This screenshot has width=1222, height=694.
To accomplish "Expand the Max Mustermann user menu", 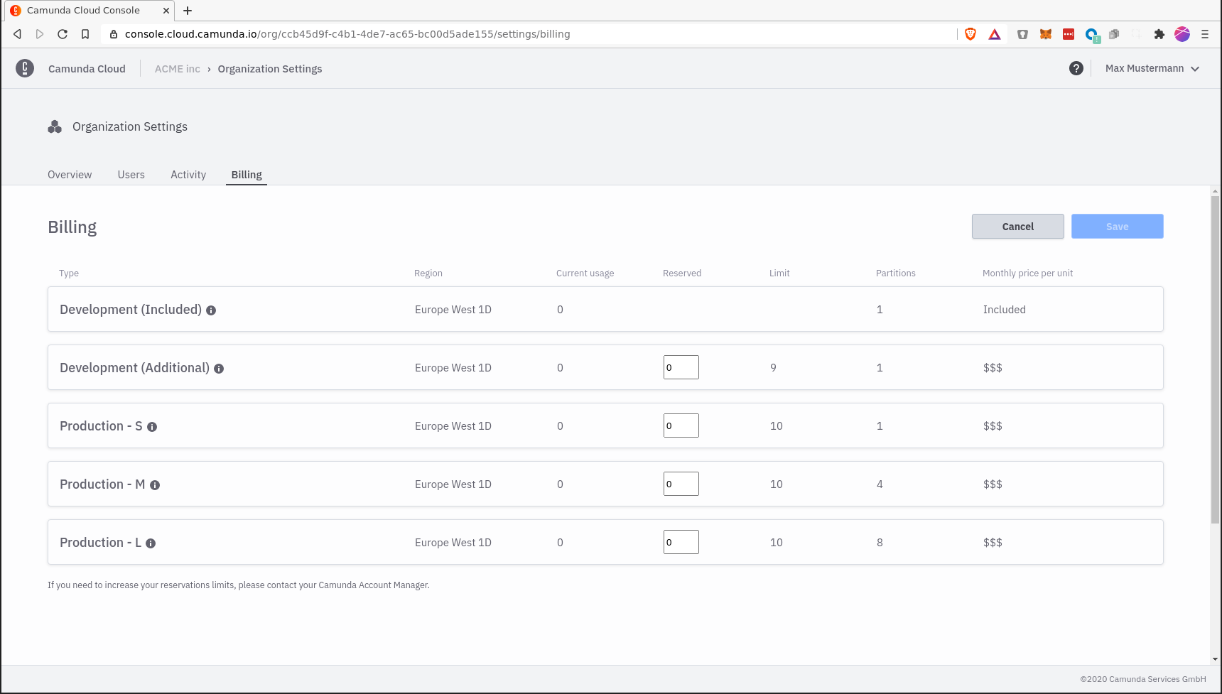I will (1152, 68).
